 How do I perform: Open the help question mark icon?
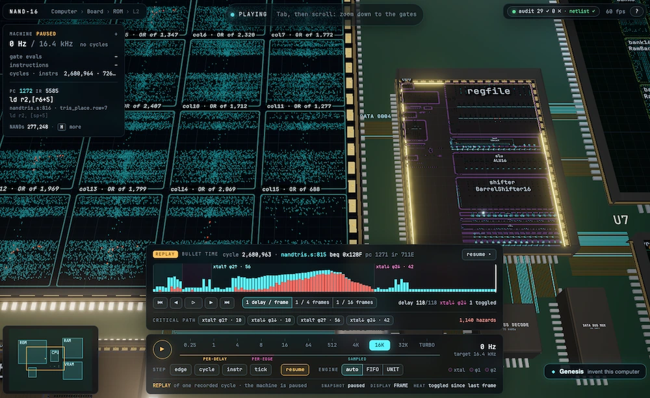tap(637, 12)
